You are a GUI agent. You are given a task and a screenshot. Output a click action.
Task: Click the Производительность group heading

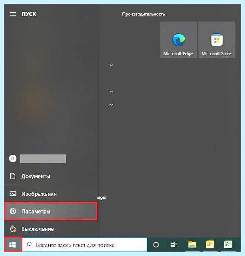click(x=143, y=14)
